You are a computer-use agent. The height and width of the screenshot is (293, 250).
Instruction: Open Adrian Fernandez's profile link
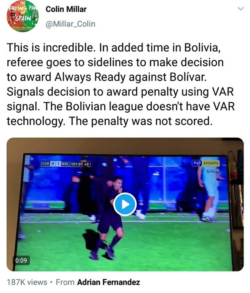108,282
